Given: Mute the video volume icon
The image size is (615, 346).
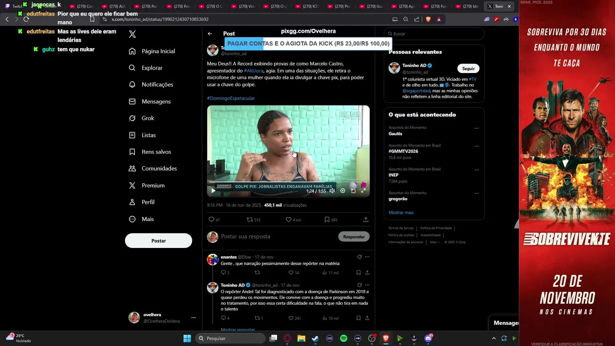Looking at the screenshot, I should [x=332, y=191].
